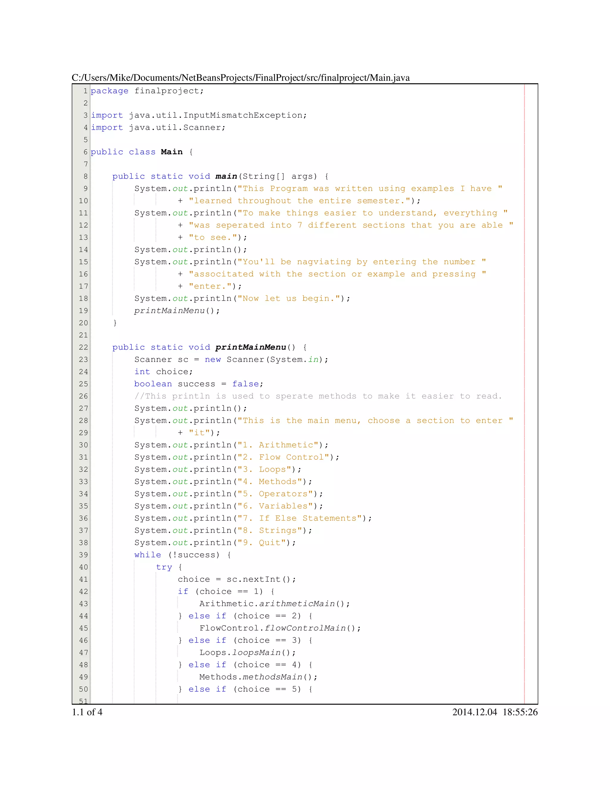Click the package keyword on line 1
The width and height of the screenshot is (610, 790).
[x=110, y=91]
